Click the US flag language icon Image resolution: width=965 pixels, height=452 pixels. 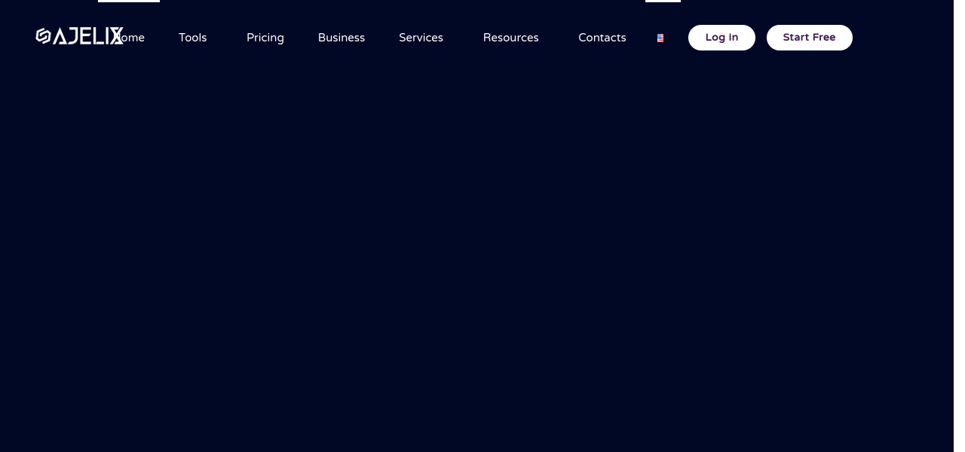point(660,38)
